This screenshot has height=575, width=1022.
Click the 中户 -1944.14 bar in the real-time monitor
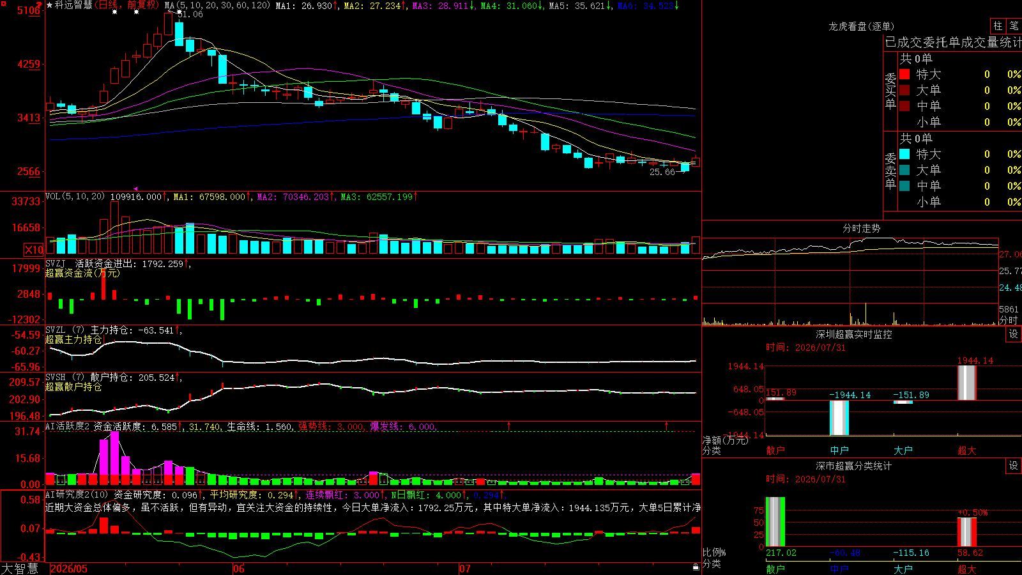point(839,418)
